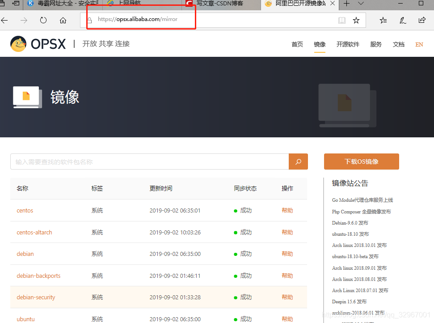Click the set tabs aside icon
Image resolution: width=434 pixels, height=323 pixels.
click(x=16, y=3)
